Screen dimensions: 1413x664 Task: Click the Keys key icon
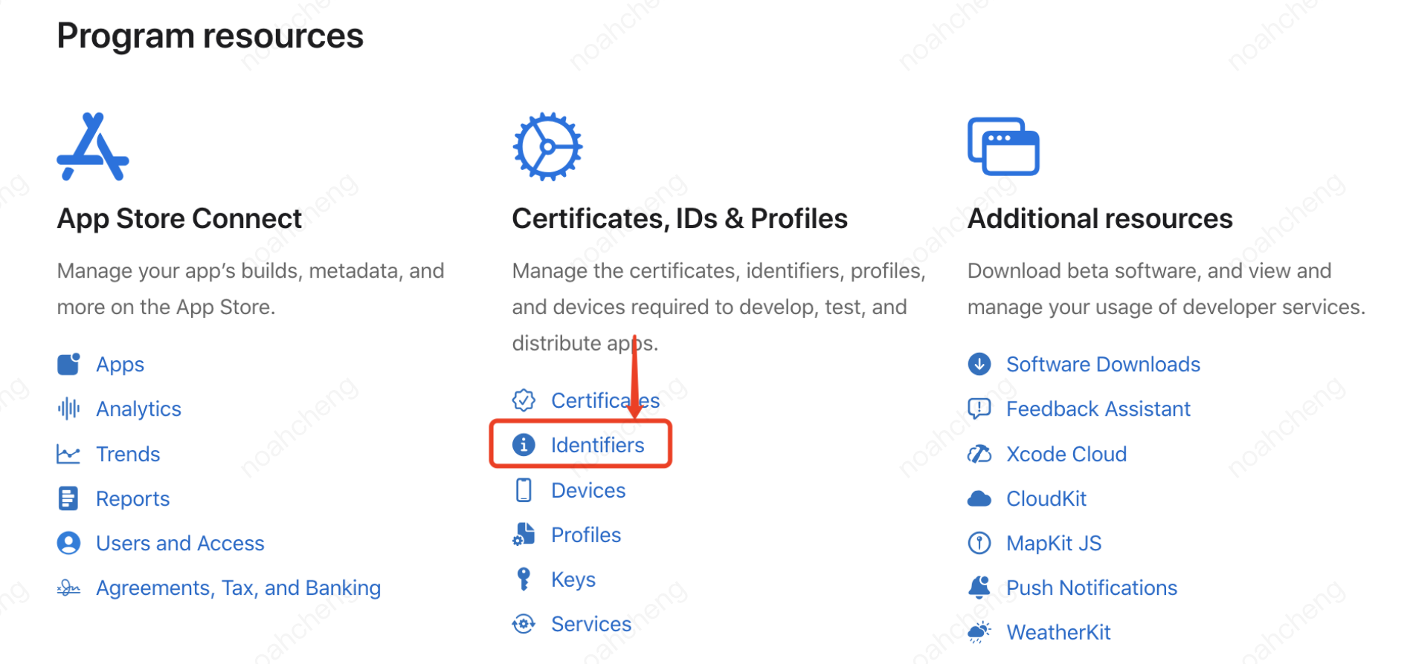coord(524,579)
